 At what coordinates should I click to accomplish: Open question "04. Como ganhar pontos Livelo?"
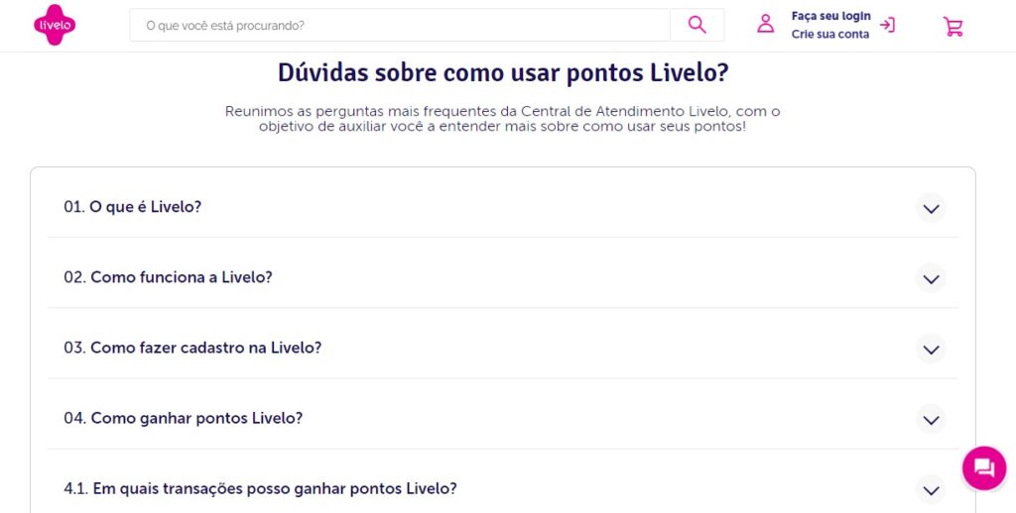coord(184,418)
